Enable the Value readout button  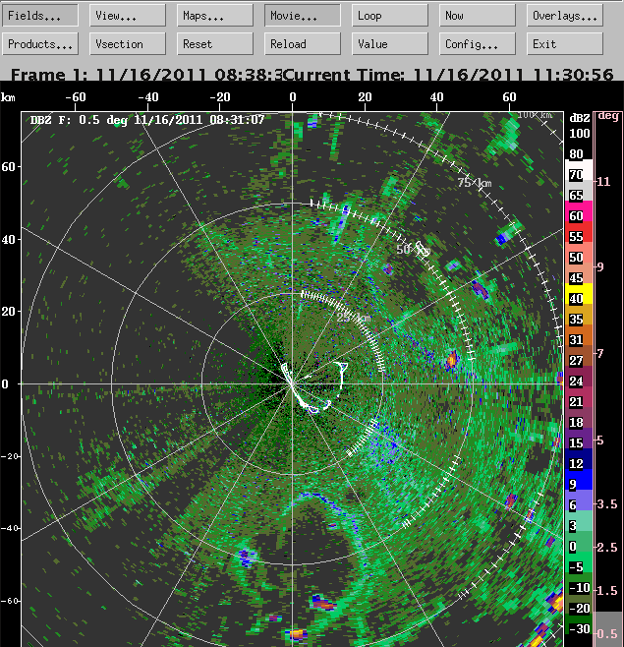pos(390,43)
